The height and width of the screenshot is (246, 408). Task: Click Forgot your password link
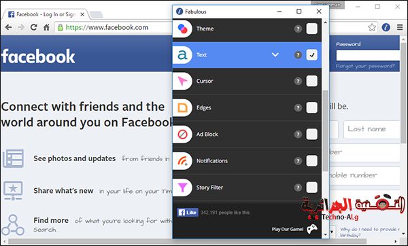pyautogui.click(x=365, y=66)
